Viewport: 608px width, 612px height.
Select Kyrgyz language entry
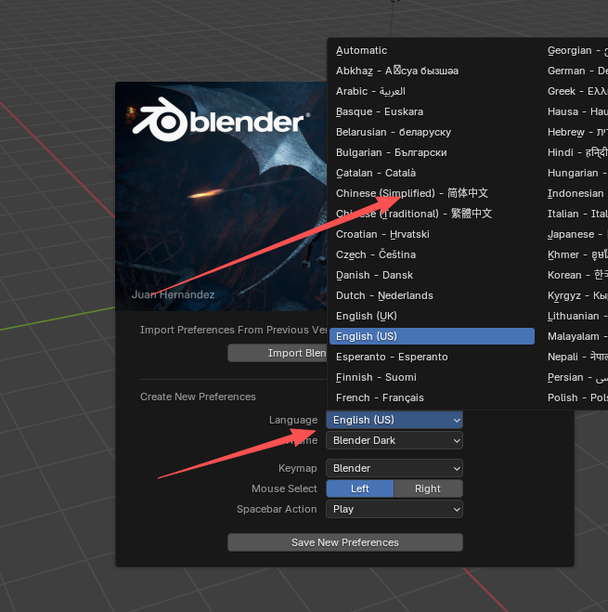click(x=576, y=295)
